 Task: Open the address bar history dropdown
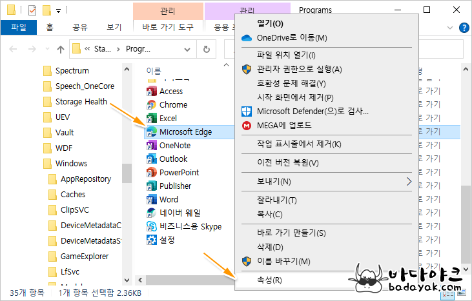click(x=187, y=49)
